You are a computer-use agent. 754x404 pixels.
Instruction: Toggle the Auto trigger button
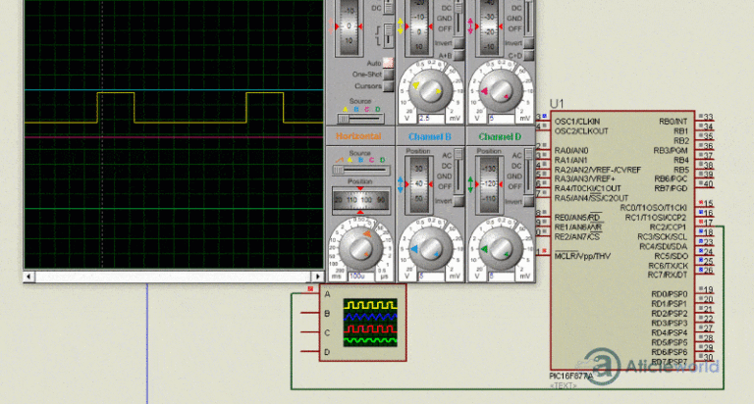(x=388, y=63)
